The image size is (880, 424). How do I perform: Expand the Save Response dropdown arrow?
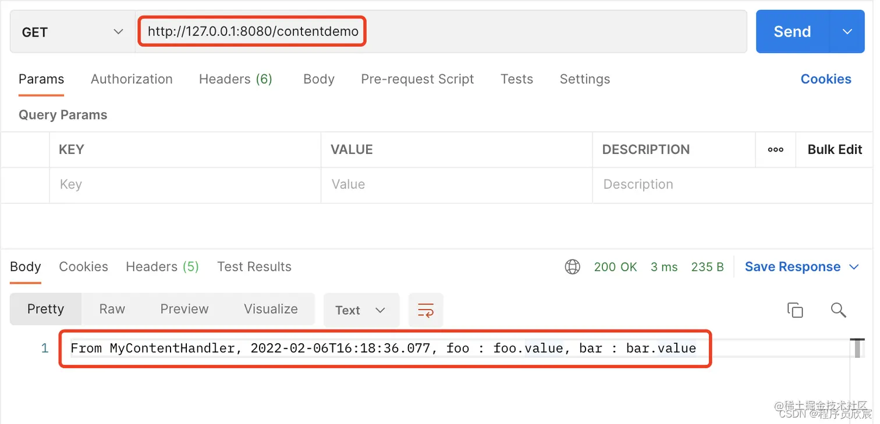[x=854, y=267]
